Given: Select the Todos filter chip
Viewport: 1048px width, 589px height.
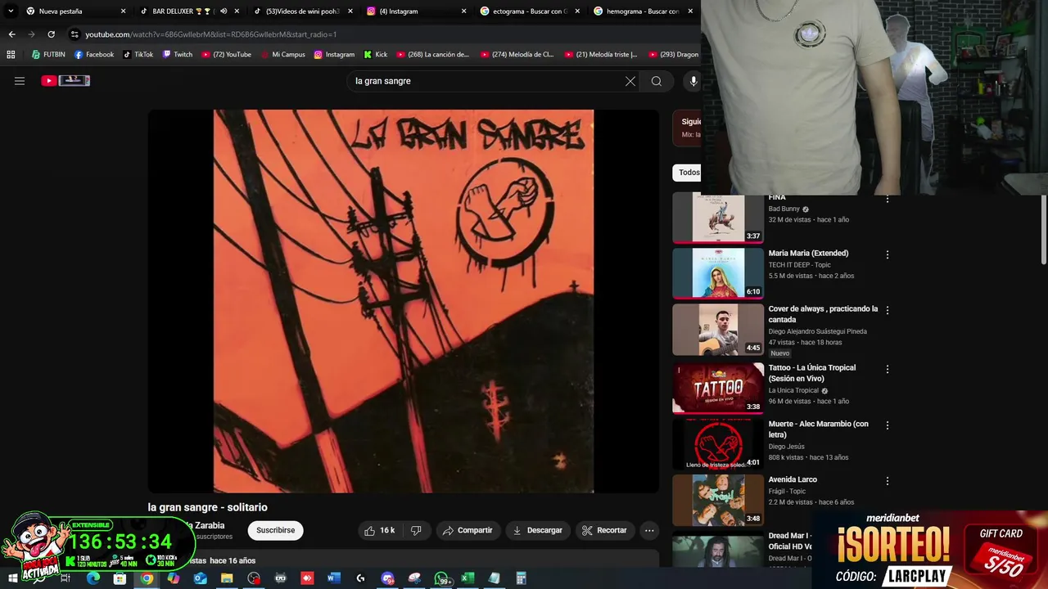Looking at the screenshot, I should 688,173.
